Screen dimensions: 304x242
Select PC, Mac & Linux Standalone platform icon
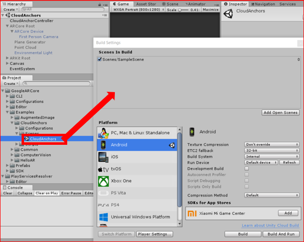click(x=103, y=133)
